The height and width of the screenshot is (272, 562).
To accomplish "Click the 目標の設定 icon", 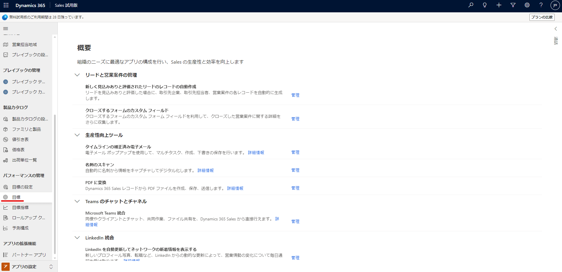I will coord(6,187).
